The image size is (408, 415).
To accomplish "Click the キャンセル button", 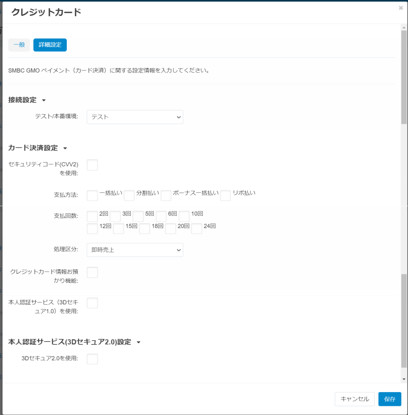I will (354, 399).
